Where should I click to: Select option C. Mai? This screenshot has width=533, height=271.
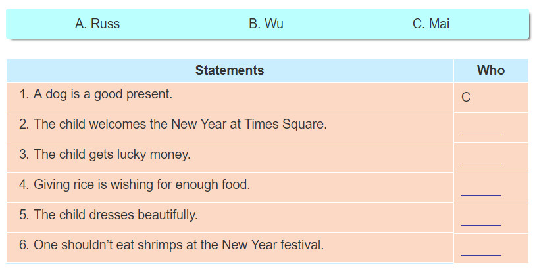coord(431,24)
